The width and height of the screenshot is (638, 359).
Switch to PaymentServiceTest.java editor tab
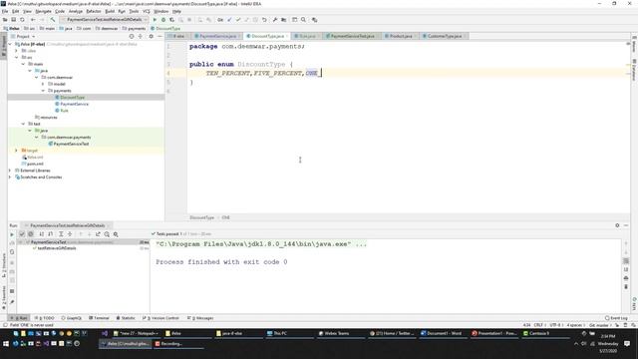click(352, 36)
